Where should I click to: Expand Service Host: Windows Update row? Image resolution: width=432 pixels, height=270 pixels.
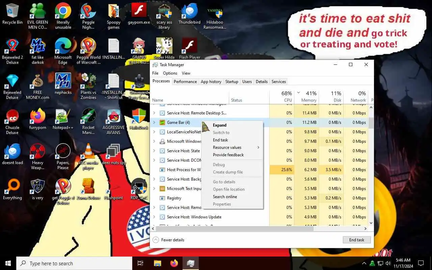click(x=154, y=217)
